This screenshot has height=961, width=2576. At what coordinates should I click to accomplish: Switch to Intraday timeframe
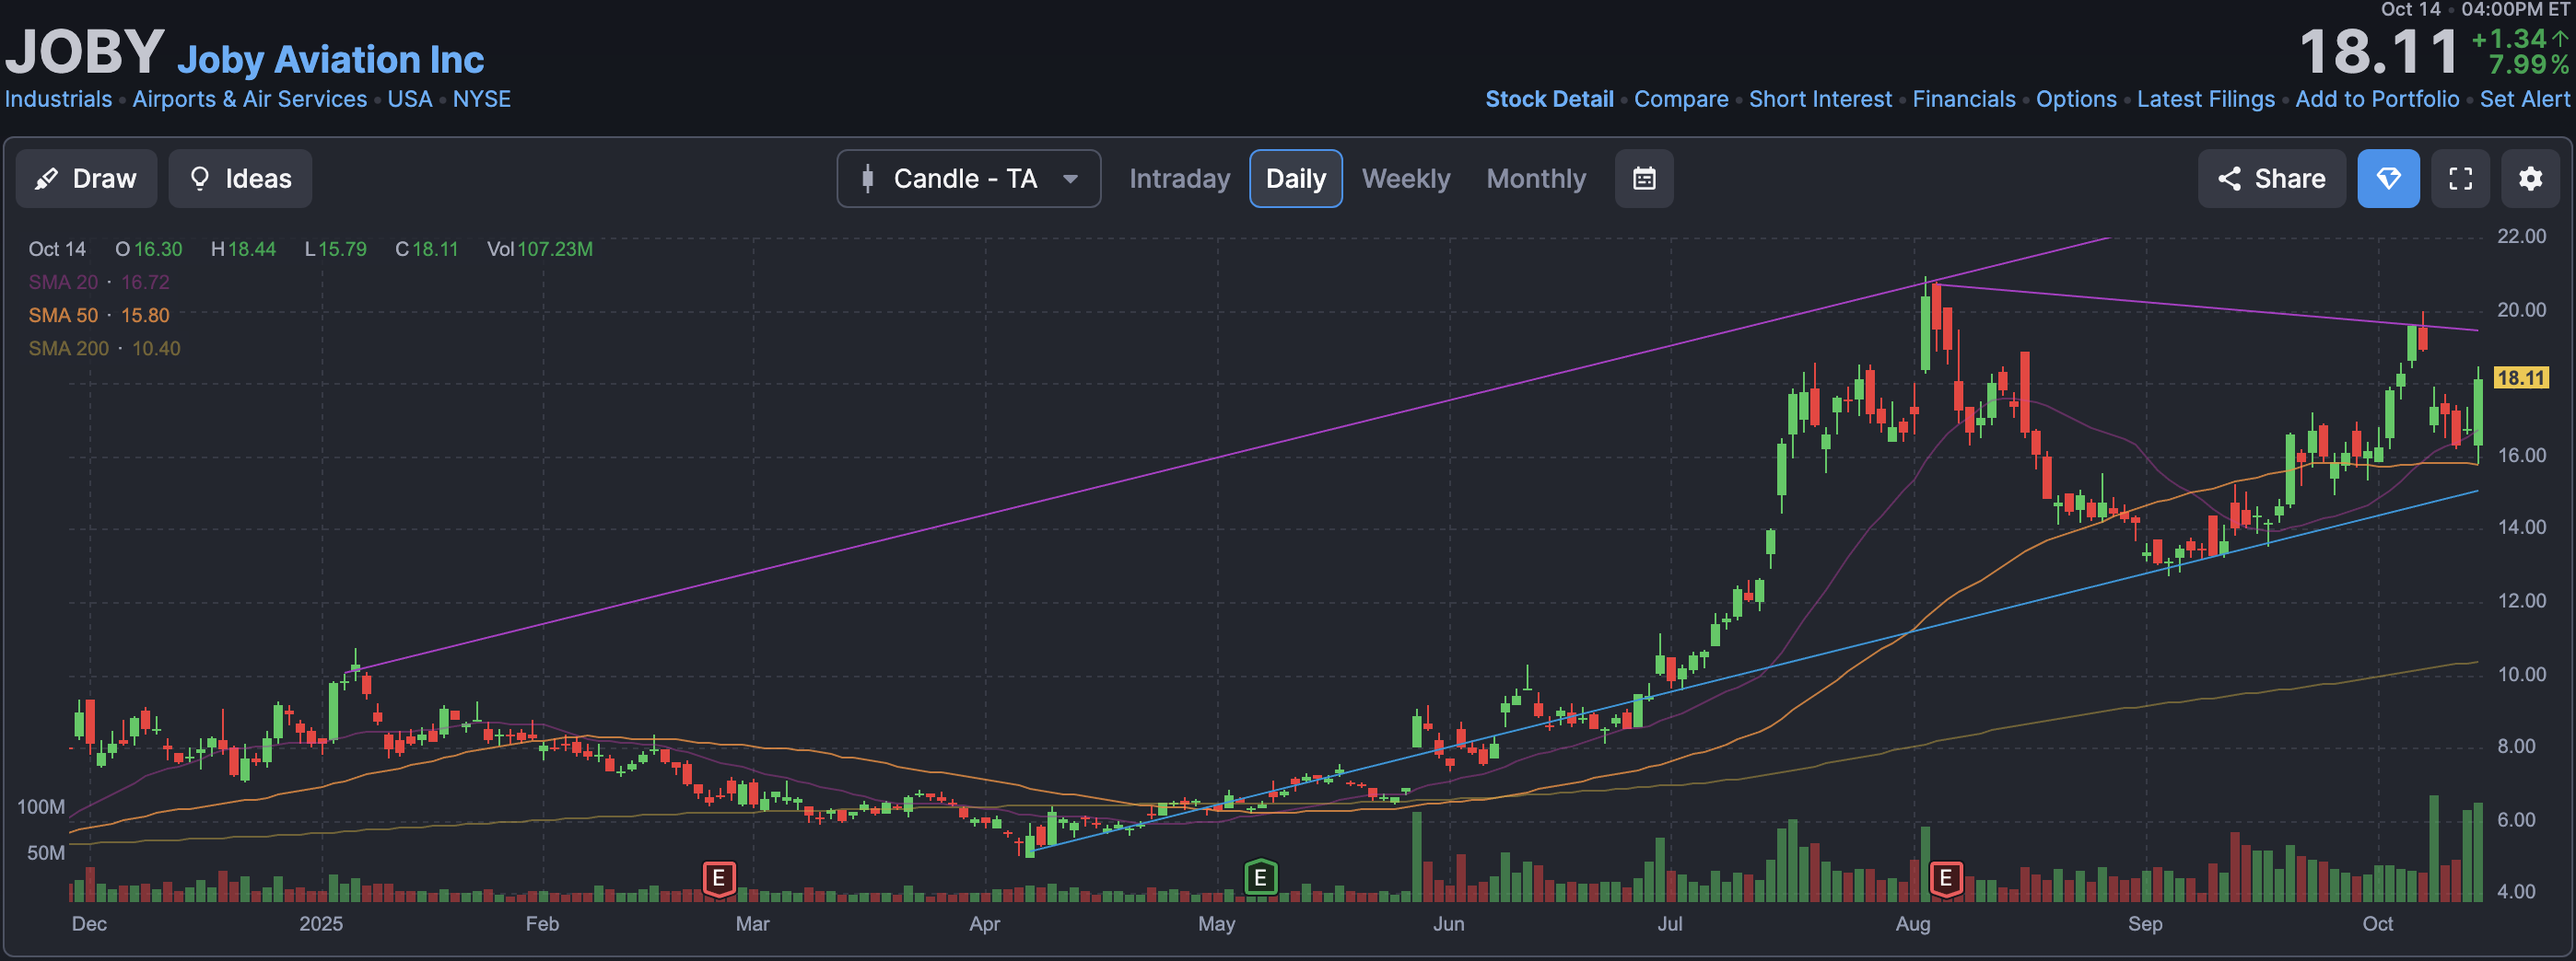[1179, 179]
